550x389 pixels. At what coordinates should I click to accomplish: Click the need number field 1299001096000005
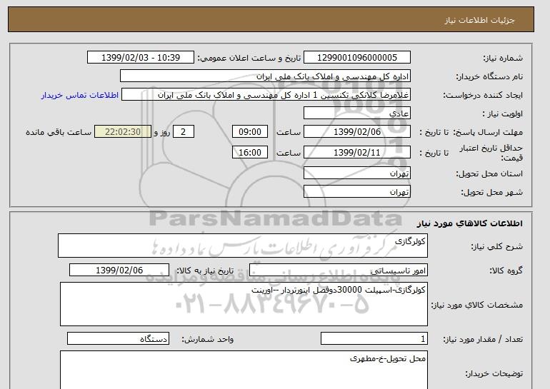point(356,58)
